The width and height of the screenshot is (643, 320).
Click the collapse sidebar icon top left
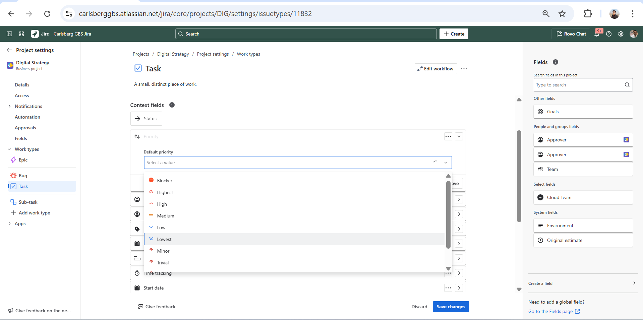point(9,34)
